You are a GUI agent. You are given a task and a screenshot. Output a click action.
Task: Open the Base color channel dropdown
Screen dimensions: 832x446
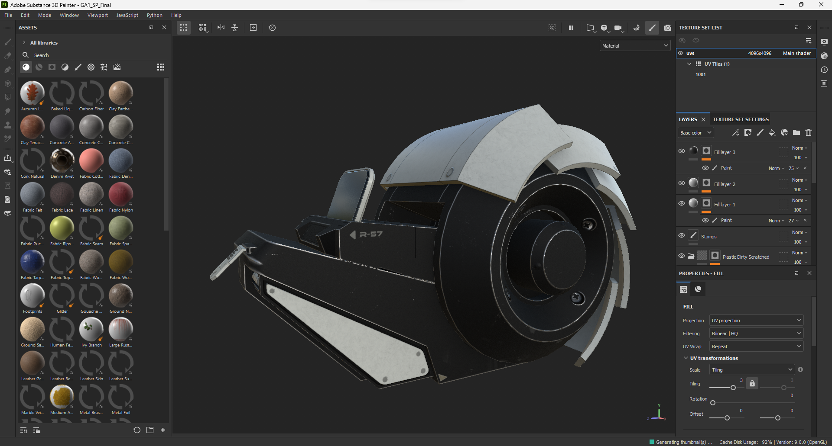click(695, 133)
